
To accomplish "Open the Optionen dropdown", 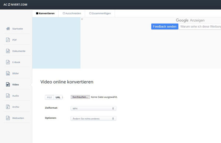I will click(93, 119).
